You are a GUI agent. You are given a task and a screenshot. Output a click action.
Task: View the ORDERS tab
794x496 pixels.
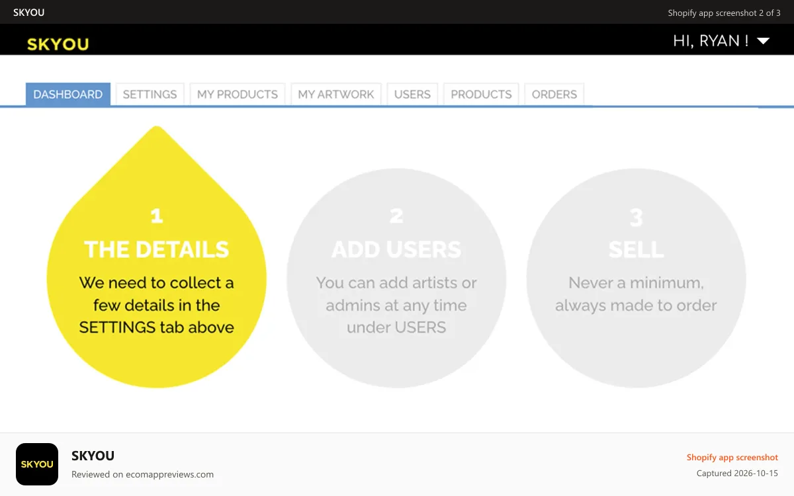point(554,94)
